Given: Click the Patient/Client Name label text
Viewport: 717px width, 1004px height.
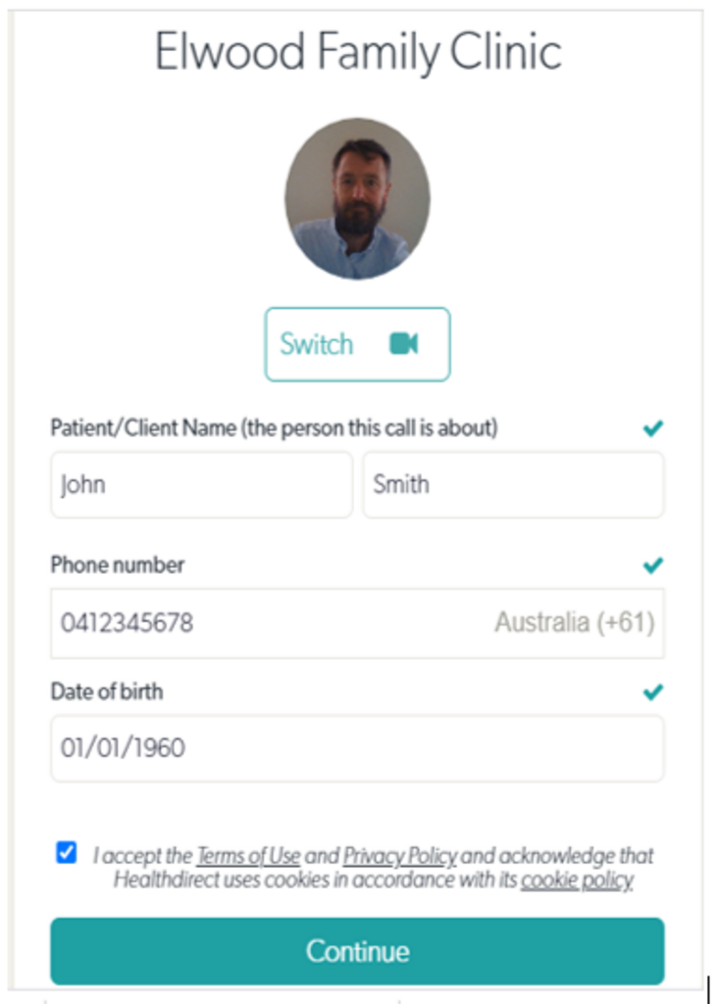Looking at the screenshot, I should click(274, 428).
